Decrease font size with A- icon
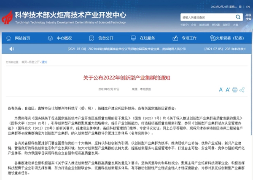The image size is (253, 180). coord(221,90)
